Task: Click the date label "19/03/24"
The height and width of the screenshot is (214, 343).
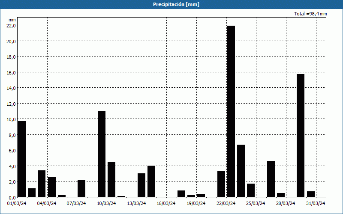Action: [196, 204]
